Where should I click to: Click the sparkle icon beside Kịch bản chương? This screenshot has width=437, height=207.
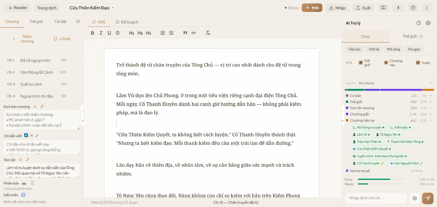tap(35, 106)
